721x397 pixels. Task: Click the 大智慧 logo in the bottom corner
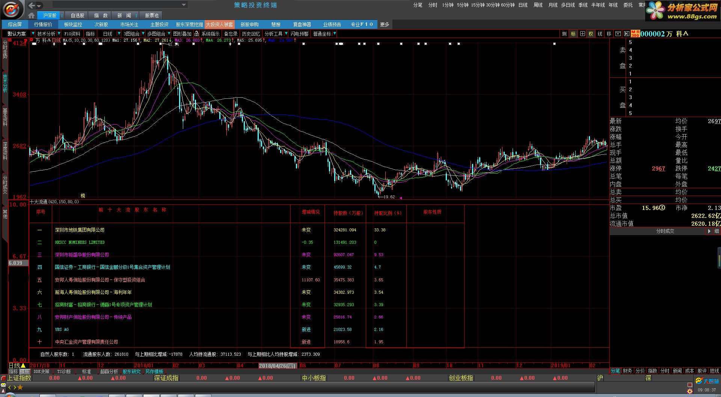click(x=707, y=381)
